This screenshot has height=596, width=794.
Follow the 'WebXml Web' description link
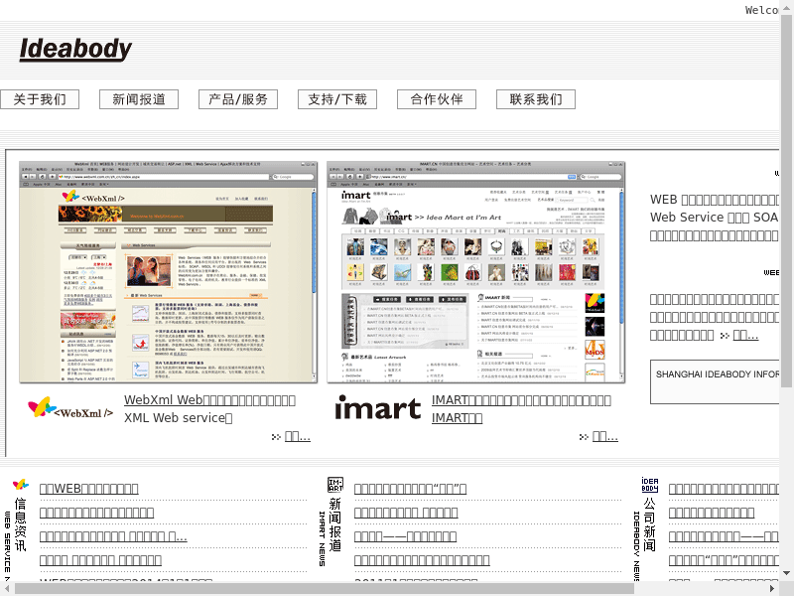pyautogui.click(x=209, y=400)
